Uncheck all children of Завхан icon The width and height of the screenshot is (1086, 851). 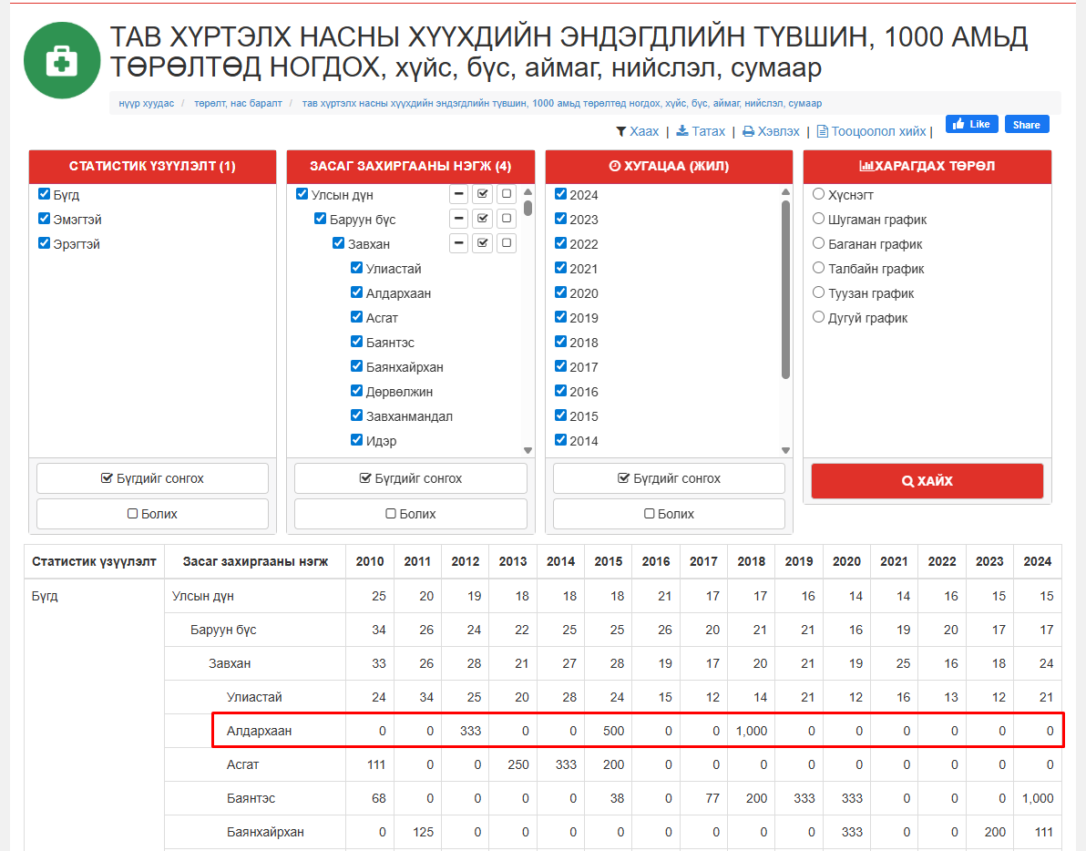click(507, 243)
